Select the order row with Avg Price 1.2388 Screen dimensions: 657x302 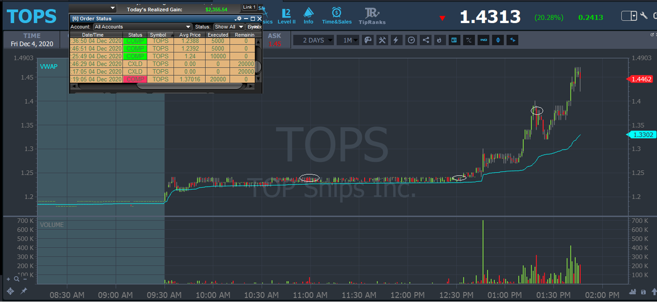coord(162,41)
